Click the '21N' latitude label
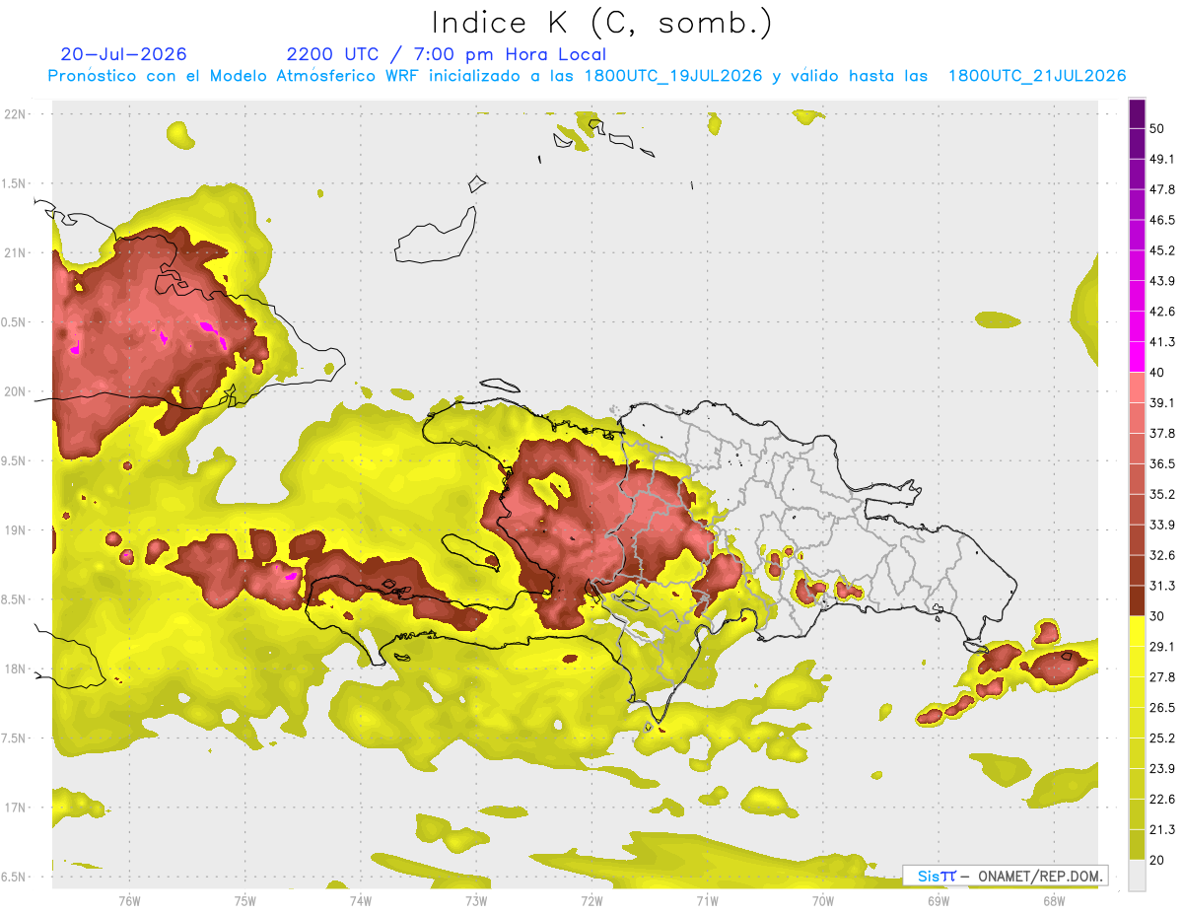 click(x=16, y=252)
